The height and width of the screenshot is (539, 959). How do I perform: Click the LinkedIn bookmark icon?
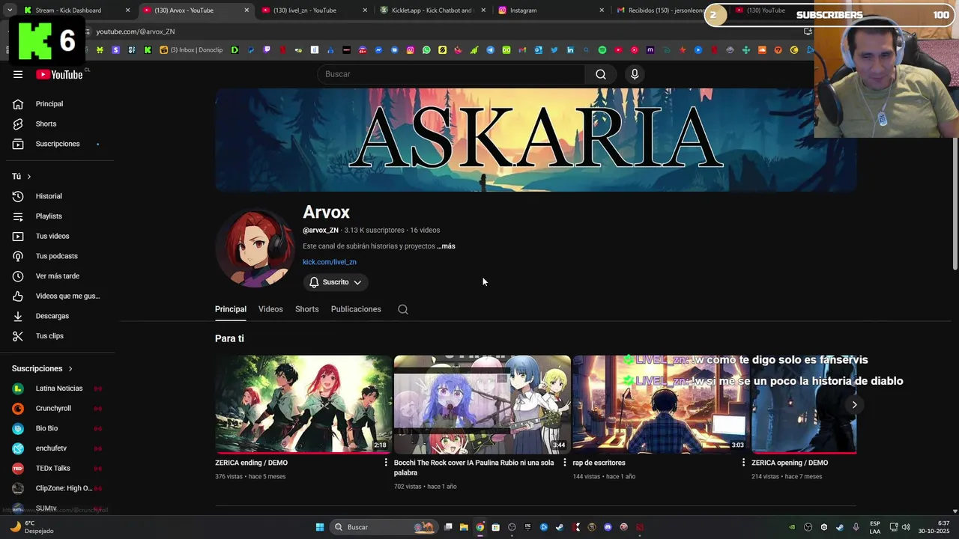tap(570, 50)
